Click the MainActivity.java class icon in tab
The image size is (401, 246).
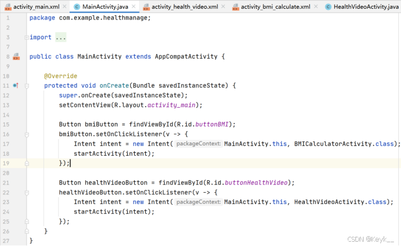77,7
